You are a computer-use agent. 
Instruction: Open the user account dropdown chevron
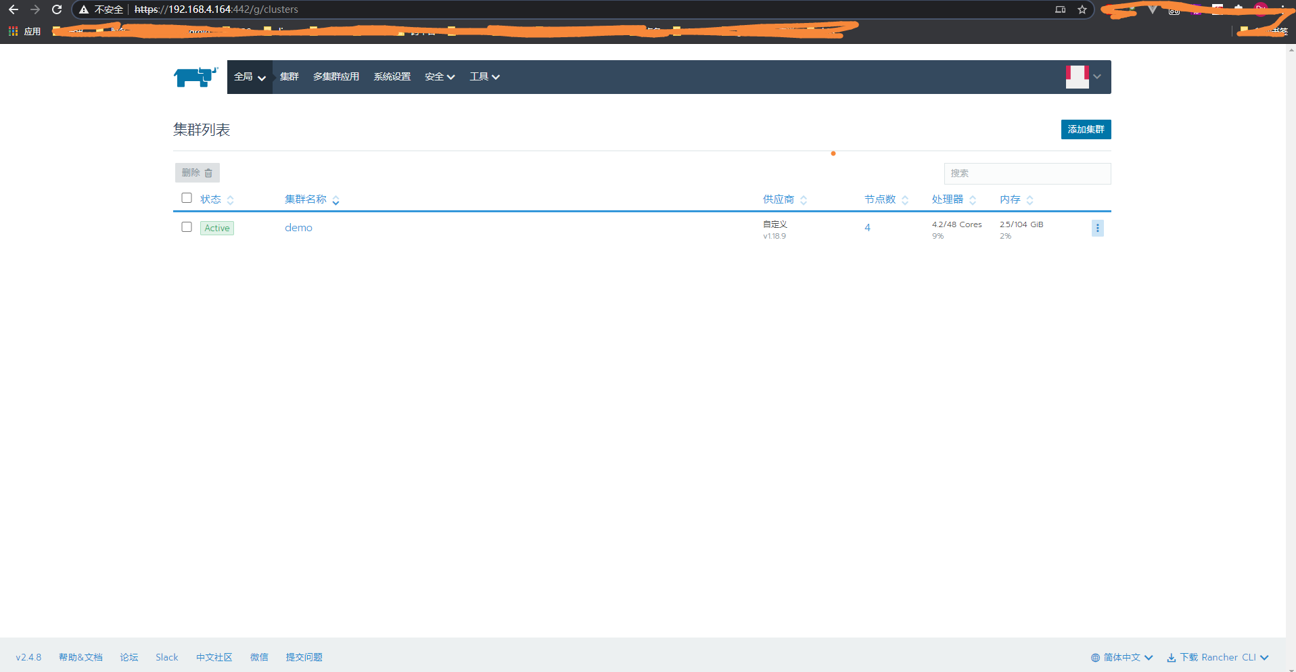click(x=1097, y=77)
